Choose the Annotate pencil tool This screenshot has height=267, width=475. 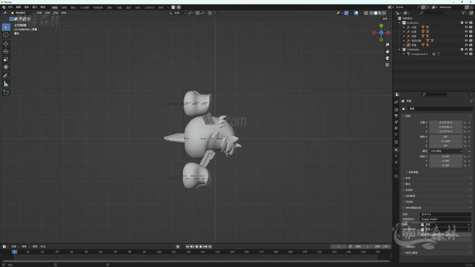point(6,76)
